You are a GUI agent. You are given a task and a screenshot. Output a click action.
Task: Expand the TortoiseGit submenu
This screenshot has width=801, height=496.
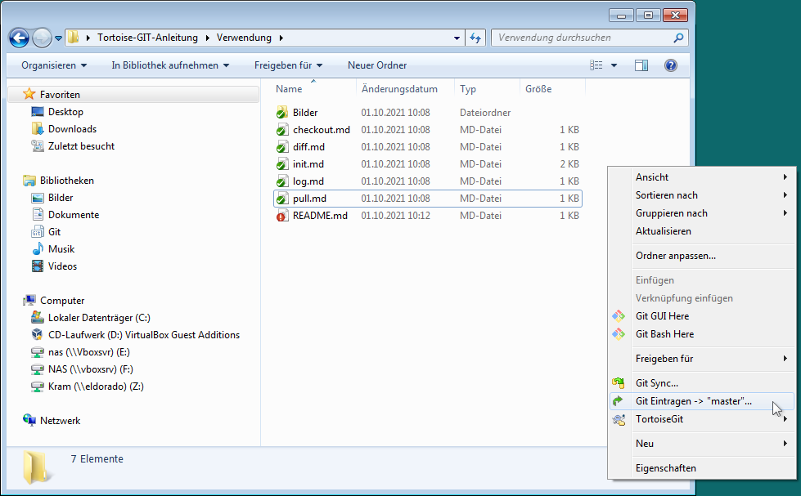pos(702,419)
